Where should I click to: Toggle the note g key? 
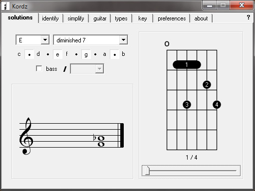click(86, 54)
